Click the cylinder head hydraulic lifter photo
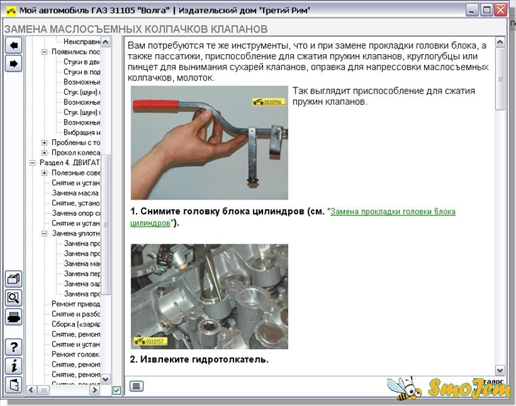The image size is (516, 406). (x=209, y=296)
